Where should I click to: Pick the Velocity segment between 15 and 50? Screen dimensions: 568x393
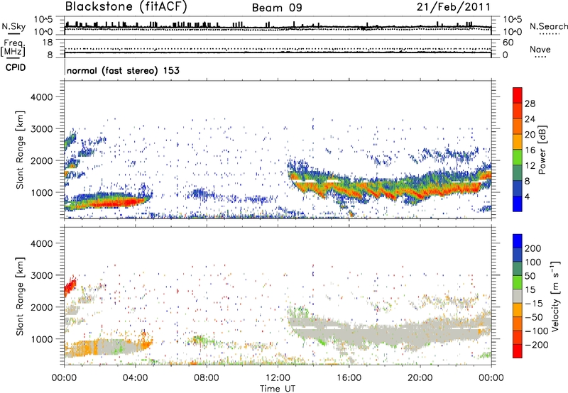(x=518, y=282)
